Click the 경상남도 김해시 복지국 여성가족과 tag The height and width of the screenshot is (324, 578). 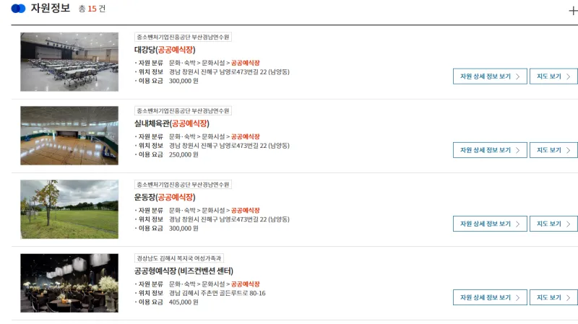point(179,258)
